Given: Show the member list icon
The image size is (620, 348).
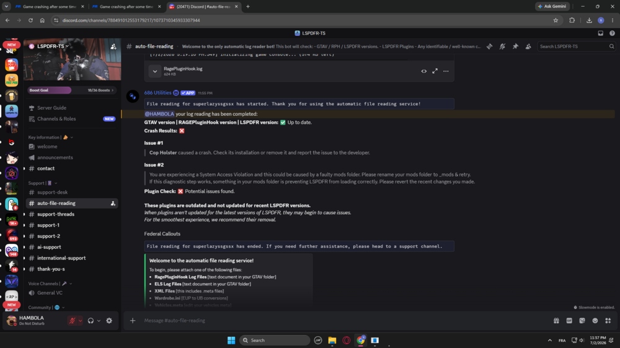Looking at the screenshot, I should [x=528, y=46].
